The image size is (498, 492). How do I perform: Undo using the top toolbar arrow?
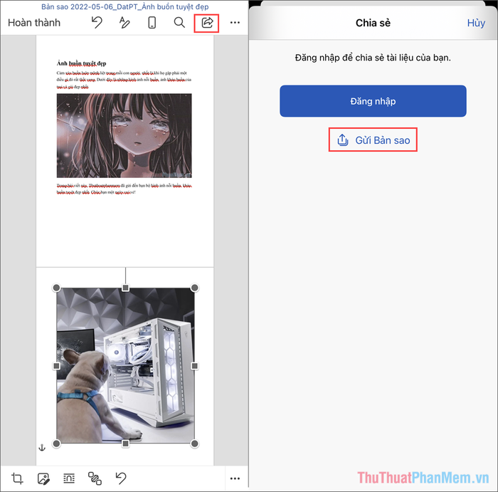point(97,23)
